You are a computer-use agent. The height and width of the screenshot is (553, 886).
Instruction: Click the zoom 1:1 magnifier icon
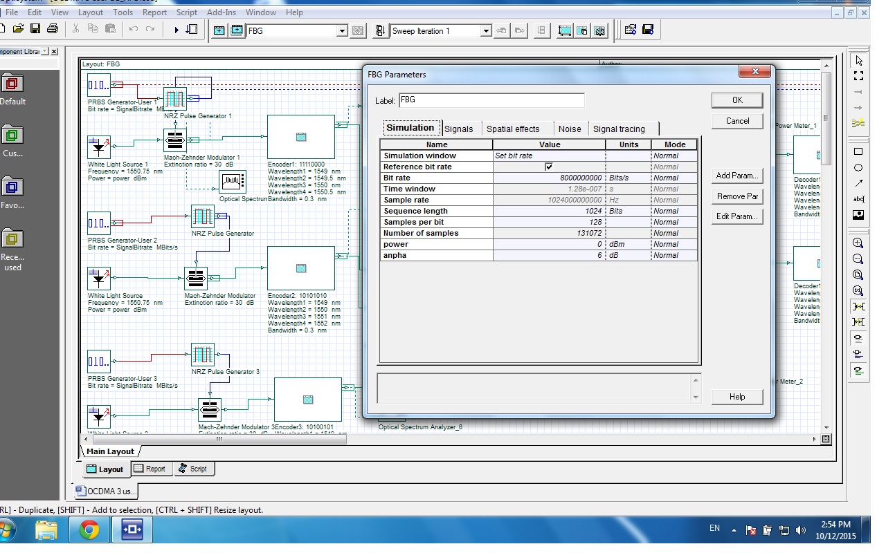pyautogui.click(x=858, y=291)
